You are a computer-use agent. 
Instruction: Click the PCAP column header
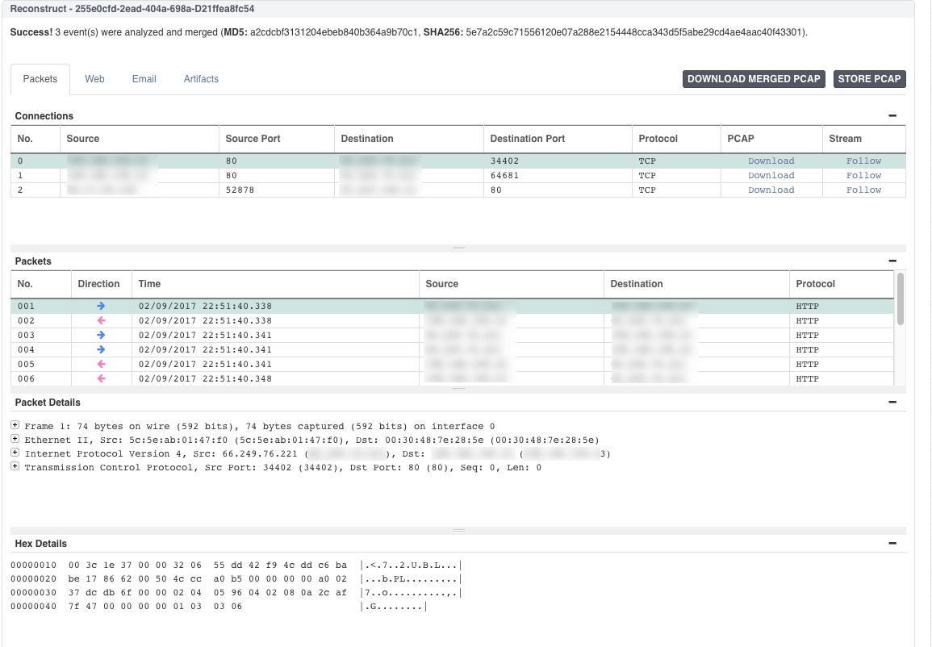pos(771,139)
